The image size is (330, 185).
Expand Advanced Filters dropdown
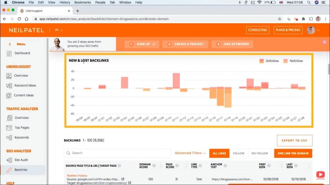(190, 153)
